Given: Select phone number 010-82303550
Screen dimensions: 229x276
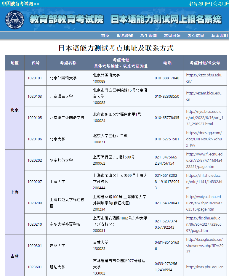Looking at the screenshot, I should pos(167,97).
